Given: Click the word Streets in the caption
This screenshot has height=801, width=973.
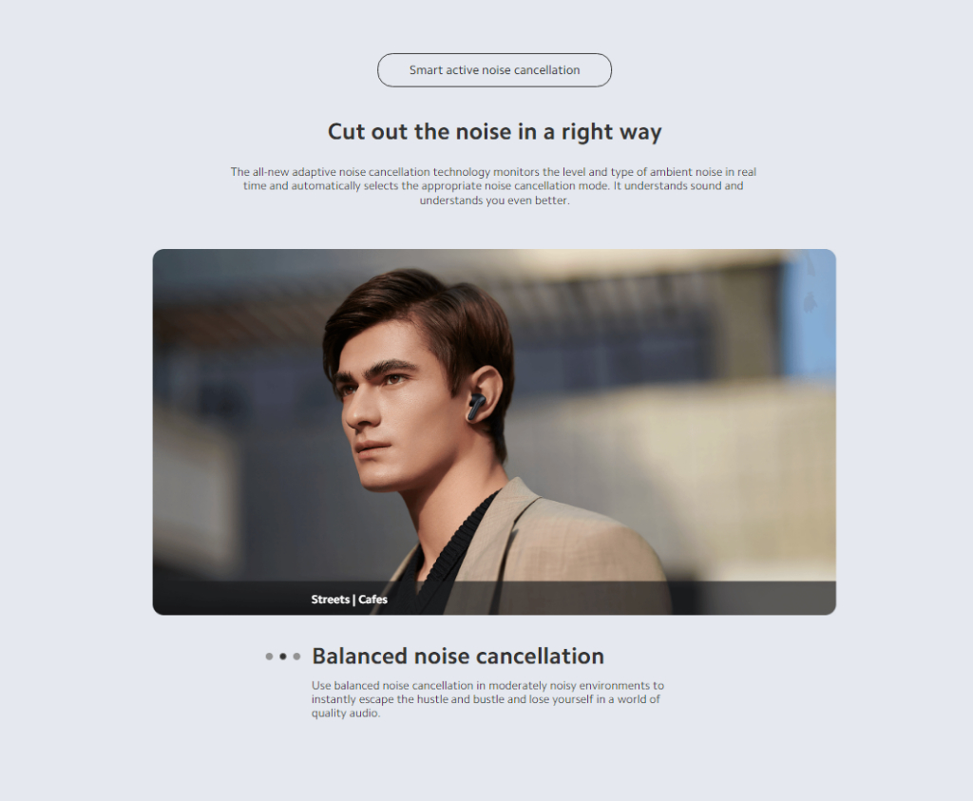Looking at the screenshot, I should click(x=330, y=600).
